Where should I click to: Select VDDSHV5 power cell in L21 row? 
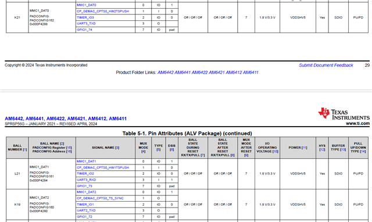pyautogui.click(x=298, y=174)
